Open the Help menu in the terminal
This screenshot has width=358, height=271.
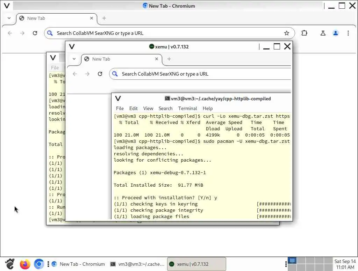[x=208, y=109]
